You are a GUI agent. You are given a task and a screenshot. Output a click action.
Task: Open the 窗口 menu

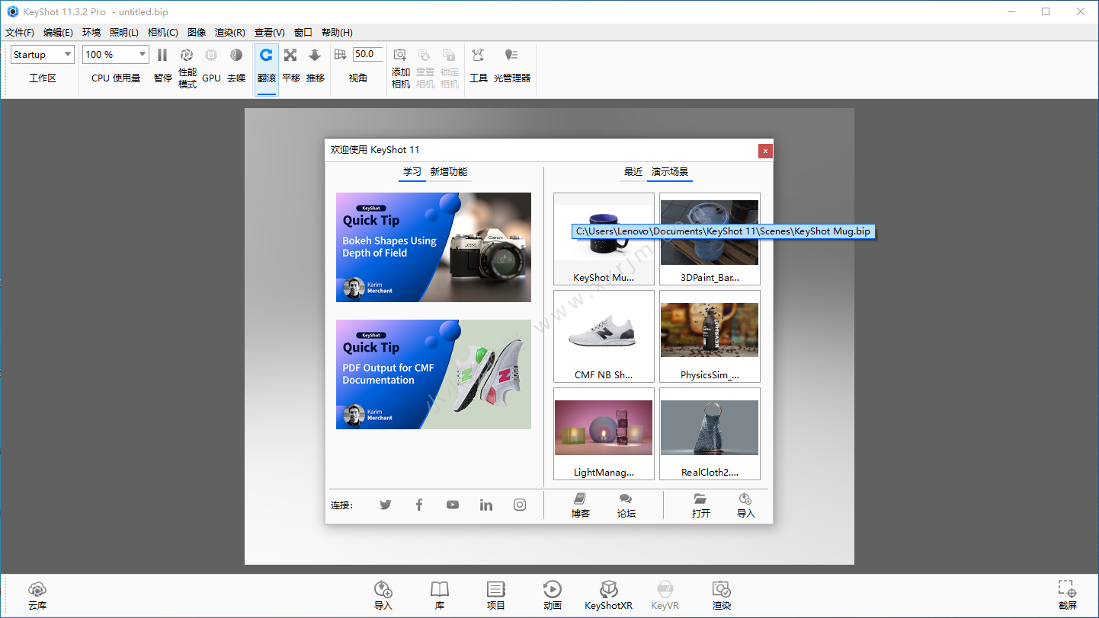[303, 32]
